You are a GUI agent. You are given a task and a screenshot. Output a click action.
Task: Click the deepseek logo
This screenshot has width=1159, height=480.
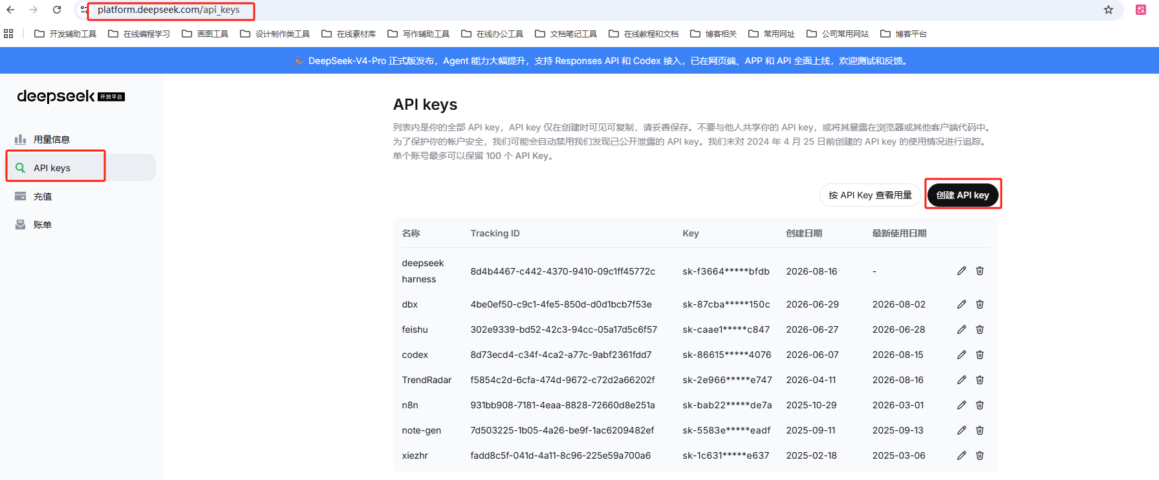coord(70,96)
